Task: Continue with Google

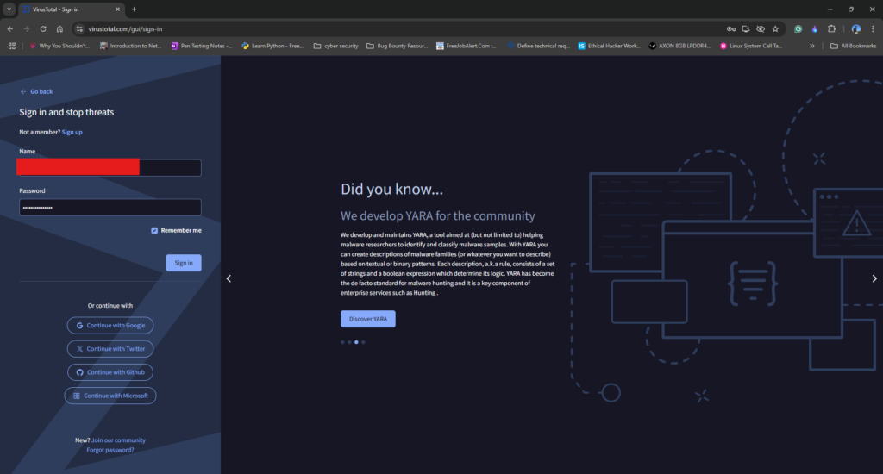Action: (x=110, y=326)
